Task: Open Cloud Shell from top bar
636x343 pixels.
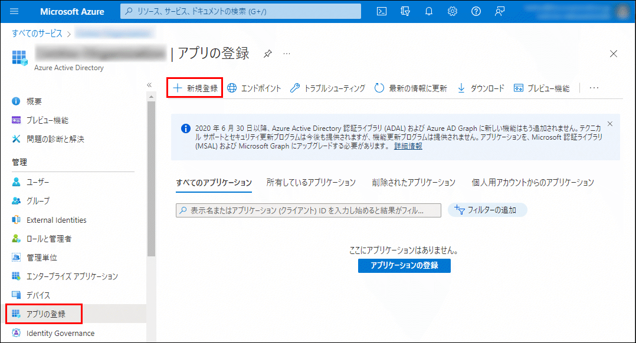Action: click(x=382, y=11)
